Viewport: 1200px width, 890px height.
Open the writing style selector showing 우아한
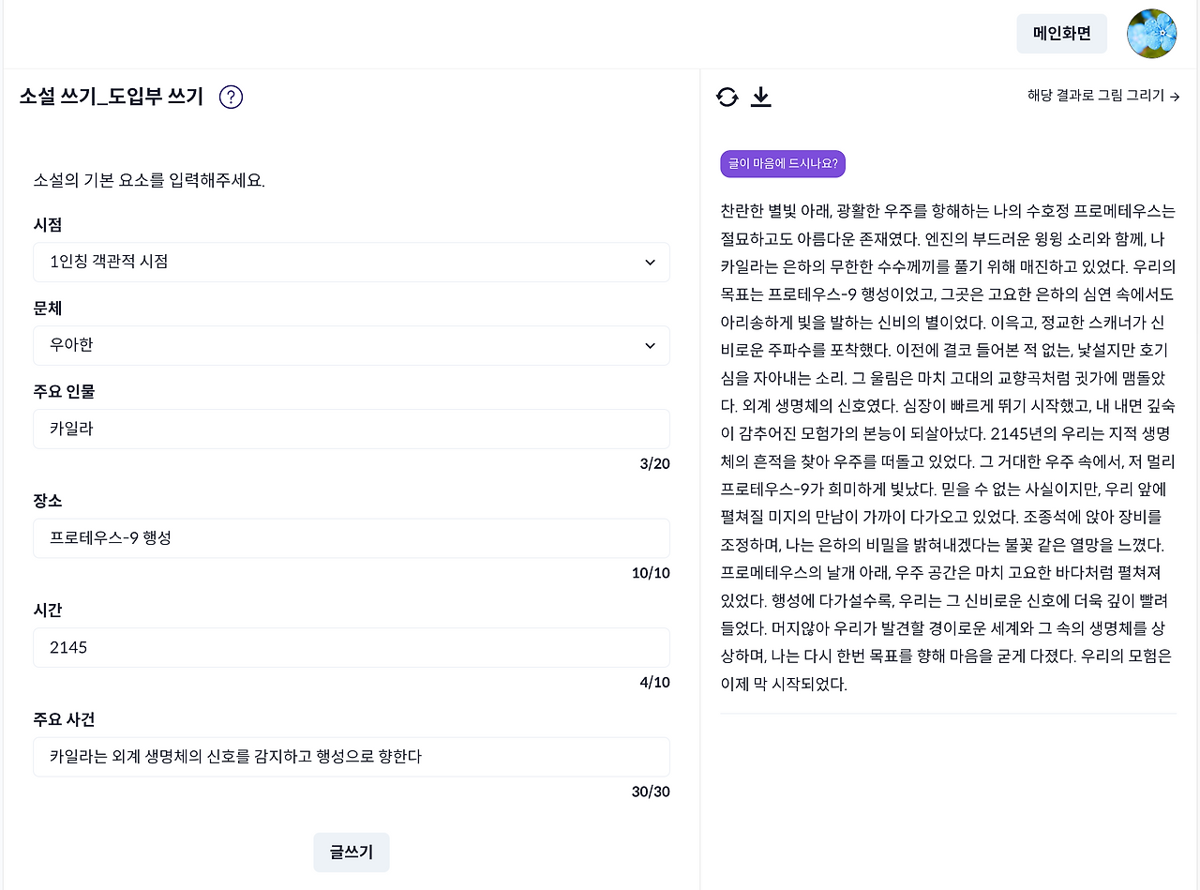click(x=352, y=345)
